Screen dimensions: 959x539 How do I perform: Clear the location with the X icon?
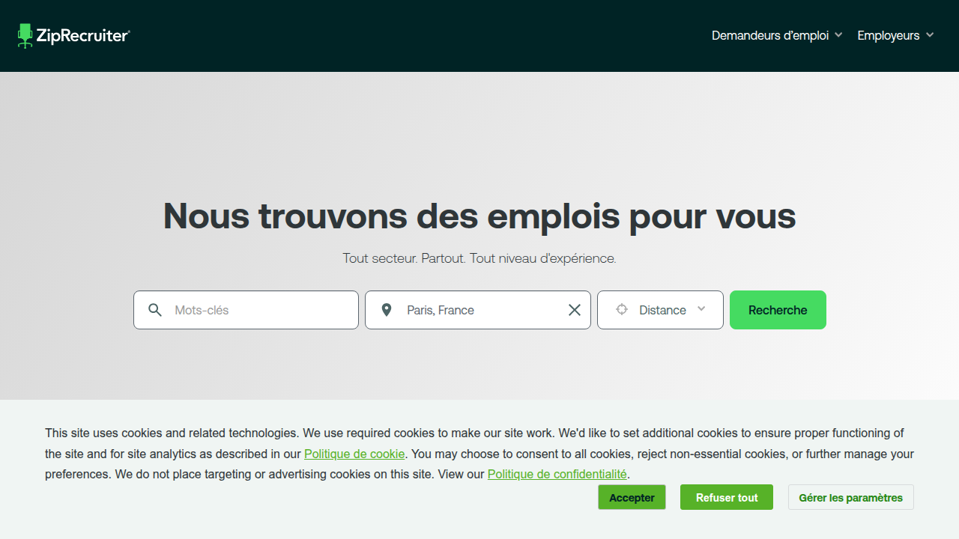tap(575, 310)
